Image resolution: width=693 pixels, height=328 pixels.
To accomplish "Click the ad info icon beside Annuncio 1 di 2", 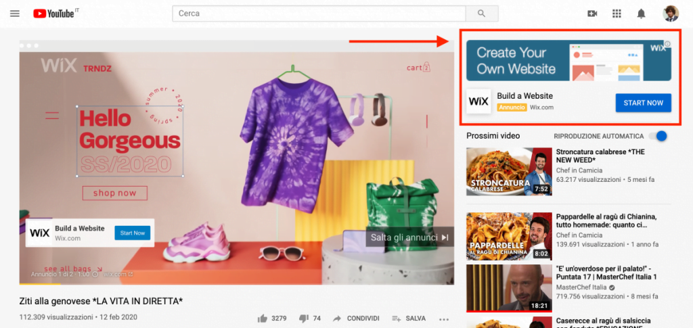I will 95,274.
